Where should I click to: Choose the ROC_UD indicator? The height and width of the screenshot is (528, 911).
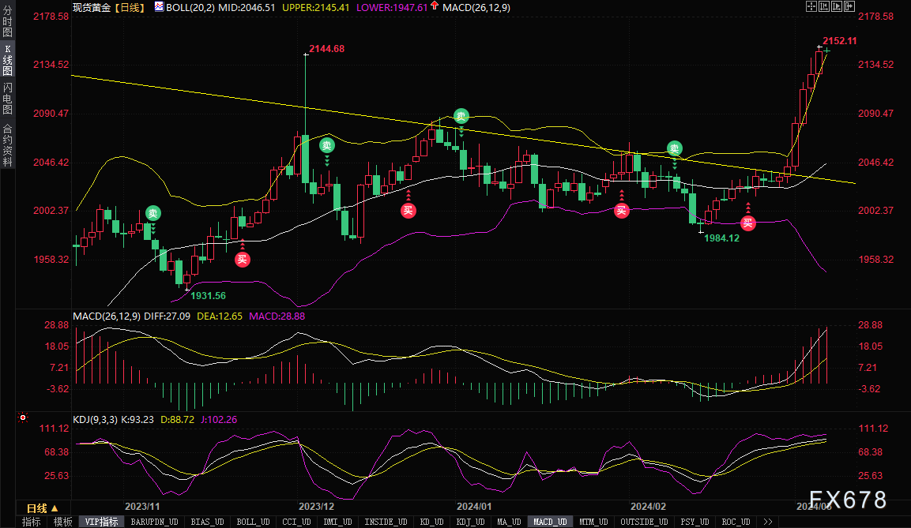pos(736,522)
